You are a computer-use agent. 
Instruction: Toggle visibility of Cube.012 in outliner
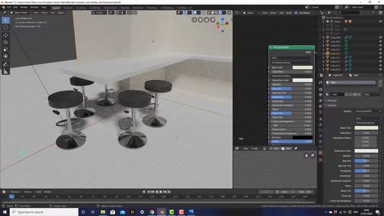(x=380, y=53)
